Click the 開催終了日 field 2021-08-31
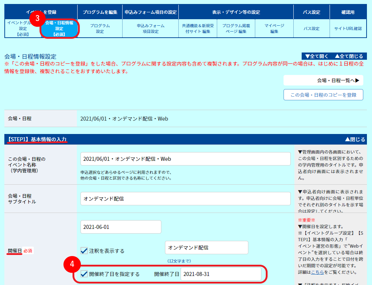 click(x=221, y=274)
